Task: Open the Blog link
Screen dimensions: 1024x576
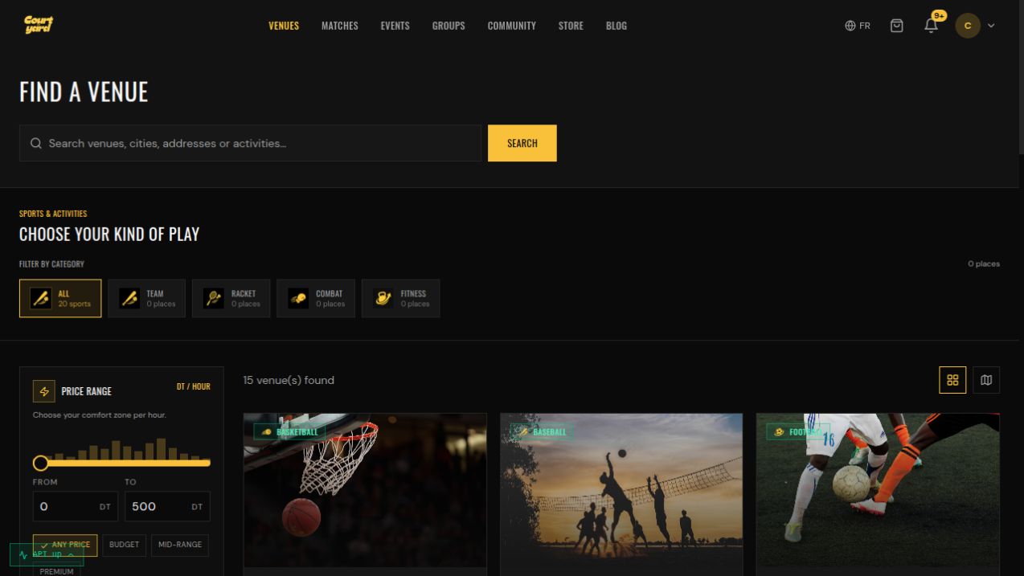Action: [616, 26]
